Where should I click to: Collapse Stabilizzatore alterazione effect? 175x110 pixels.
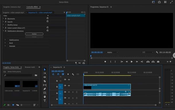coord(3,31)
